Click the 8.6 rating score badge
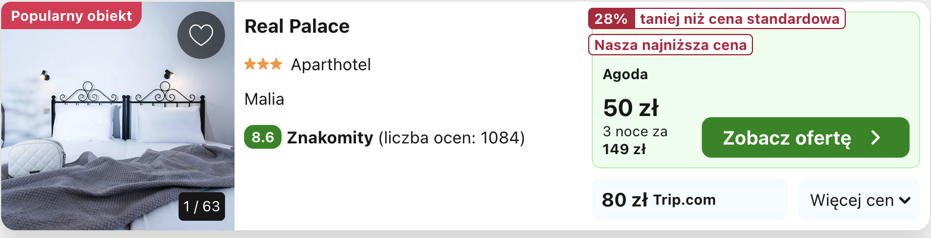 [263, 137]
